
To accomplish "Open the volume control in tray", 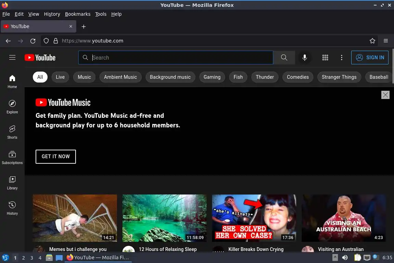I will point(345,258).
